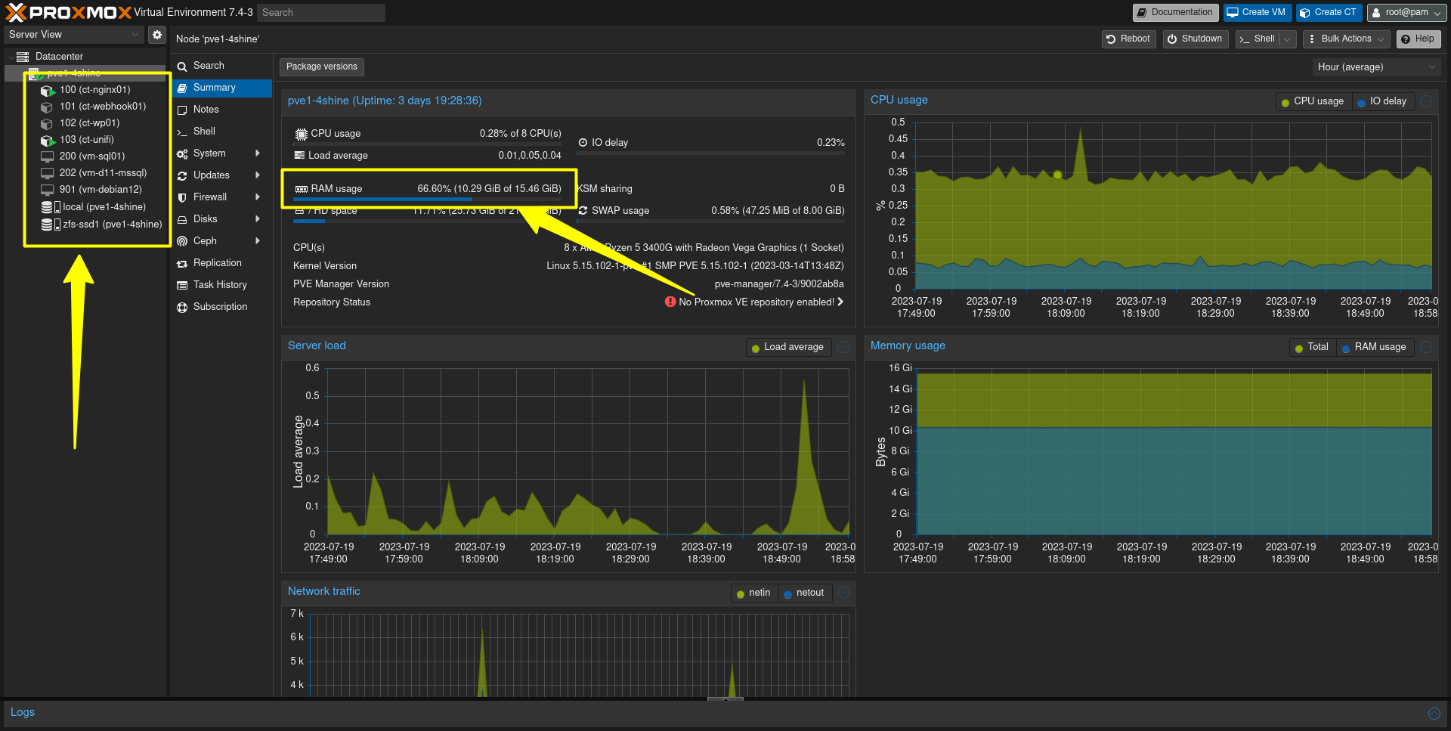Collapse Memory usage panel round icon
The height and width of the screenshot is (731, 1451).
click(x=1426, y=347)
